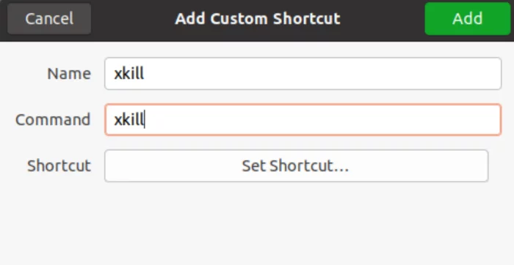Focus the Name input field
The height and width of the screenshot is (265, 514).
[x=303, y=73]
